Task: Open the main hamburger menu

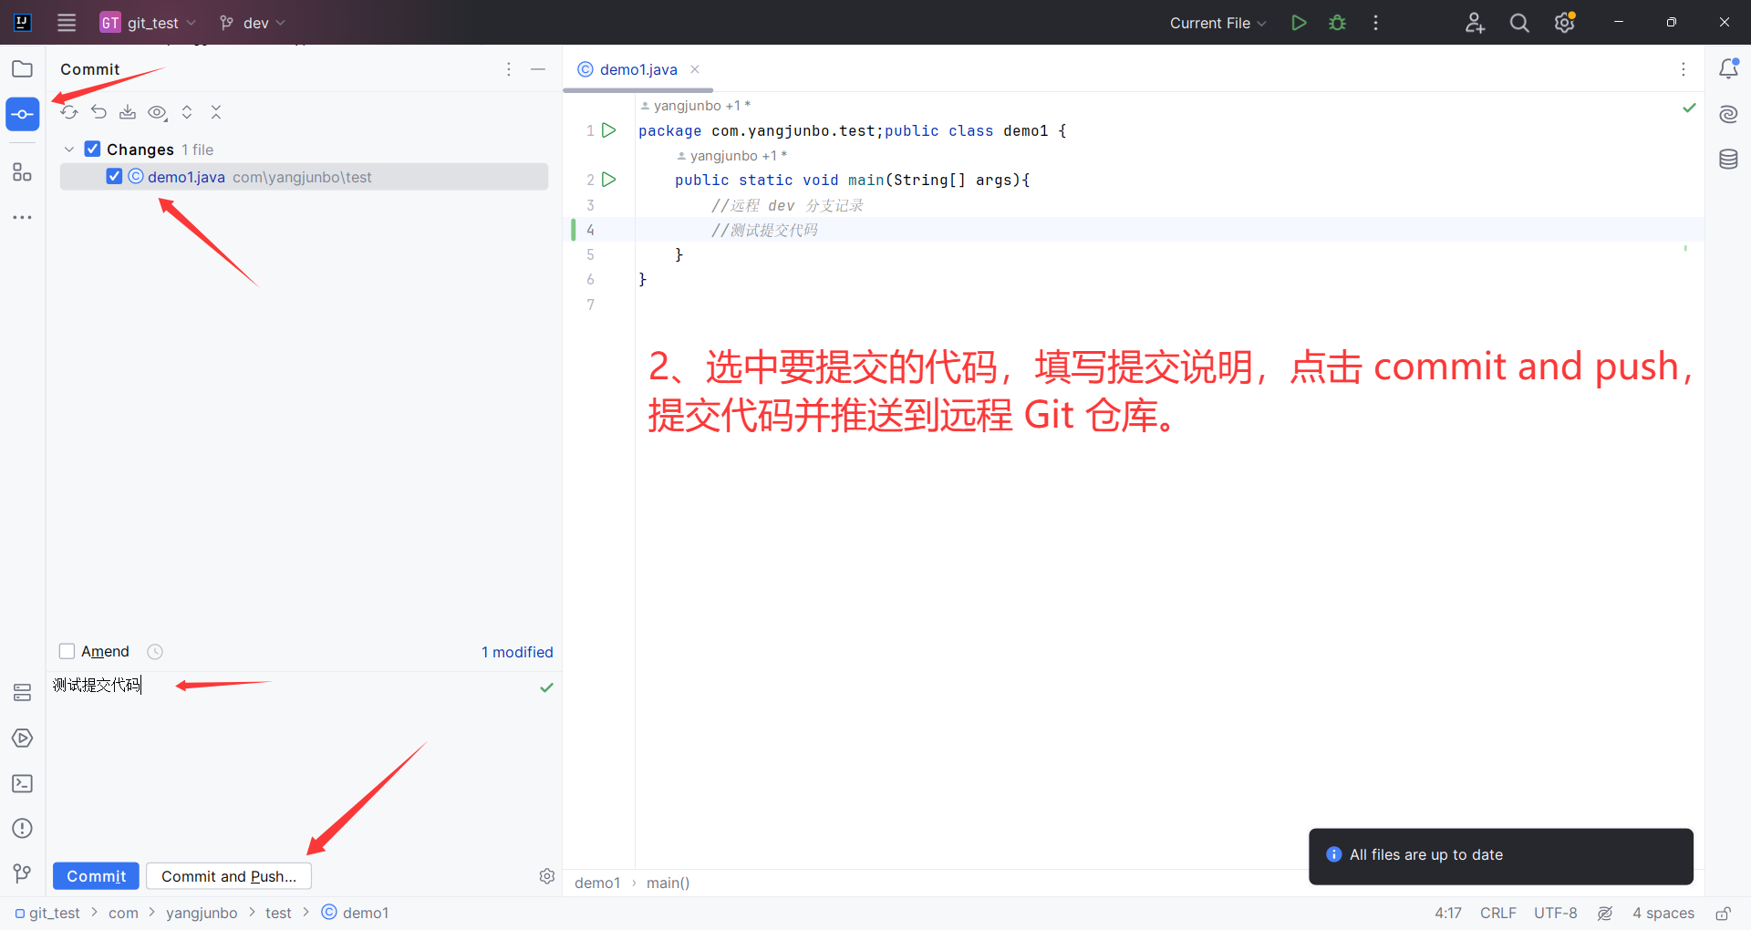Action: [66, 23]
